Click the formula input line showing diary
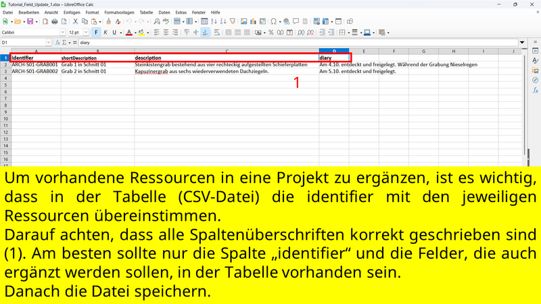Screen dimensions: 541x304 (298, 43)
